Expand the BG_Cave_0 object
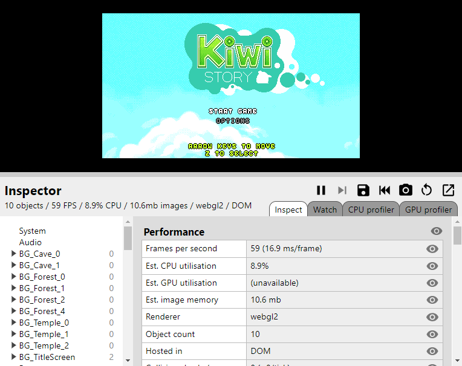This screenshot has width=462, height=366. coord(13,253)
